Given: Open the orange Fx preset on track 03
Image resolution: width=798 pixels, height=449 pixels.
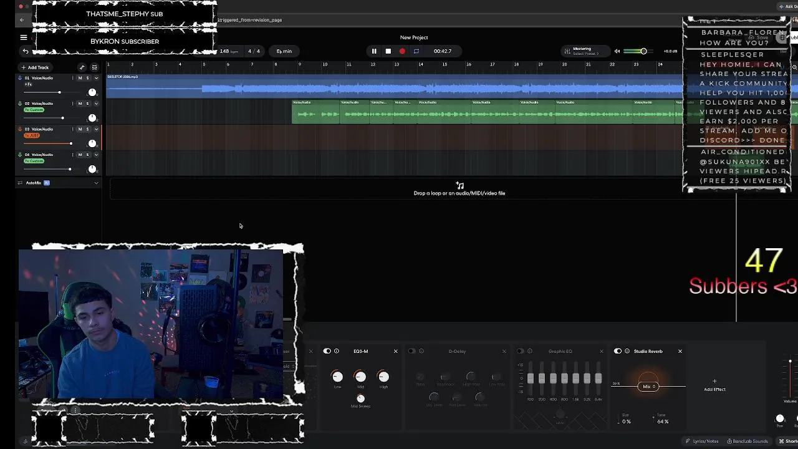Looking at the screenshot, I should click(x=32, y=135).
